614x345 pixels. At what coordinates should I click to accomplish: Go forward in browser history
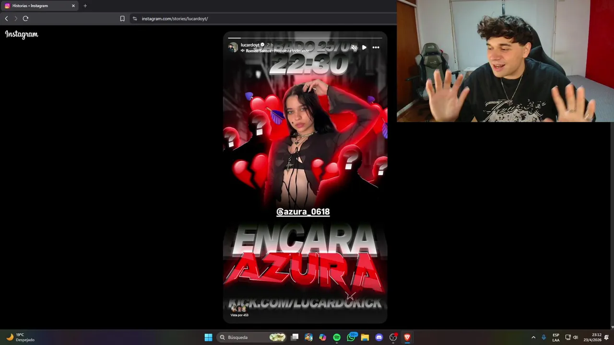[x=15, y=19]
